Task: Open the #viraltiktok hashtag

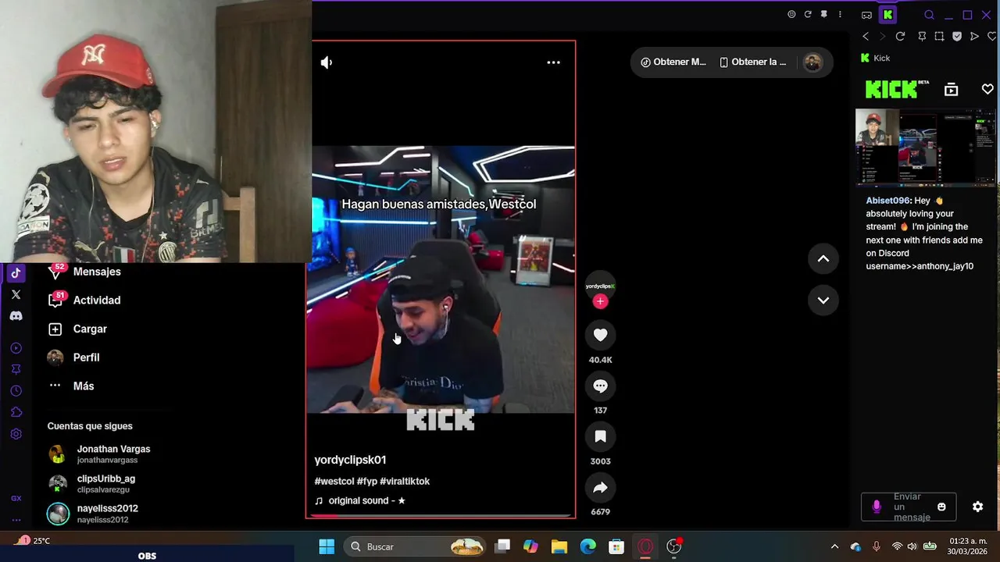Action: pos(405,481)
